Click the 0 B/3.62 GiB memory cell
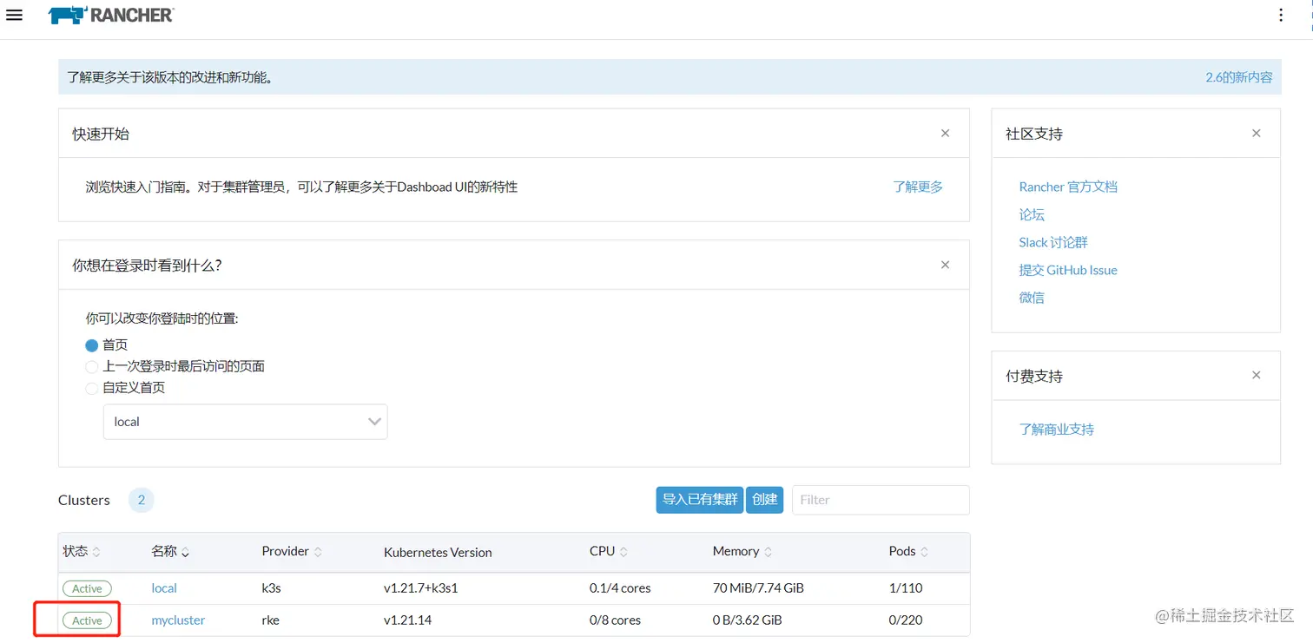The width and height of the screenshot is (1313, 643). (747, 620)
